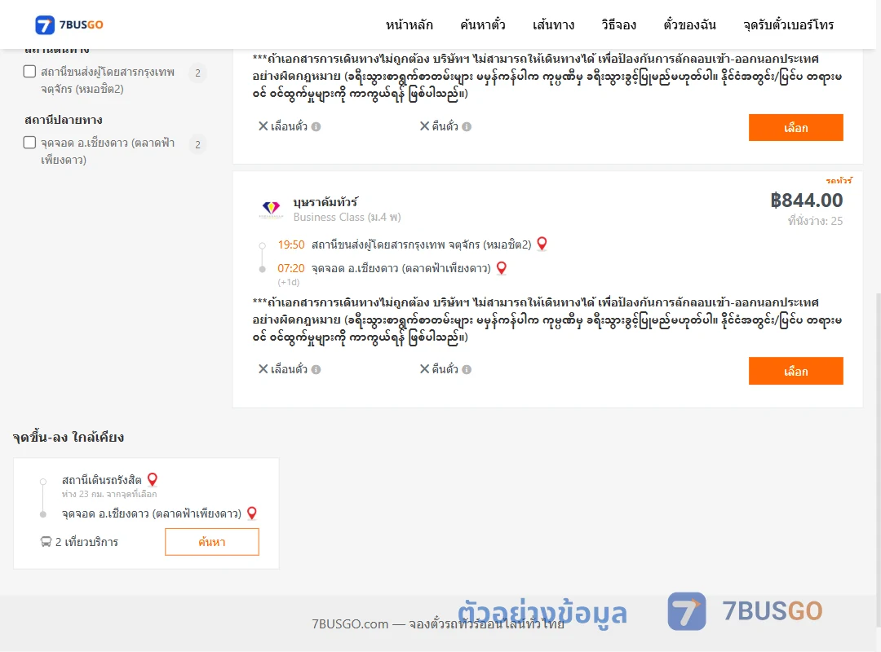Open วิธีจอง navigation link

point(618,24)
